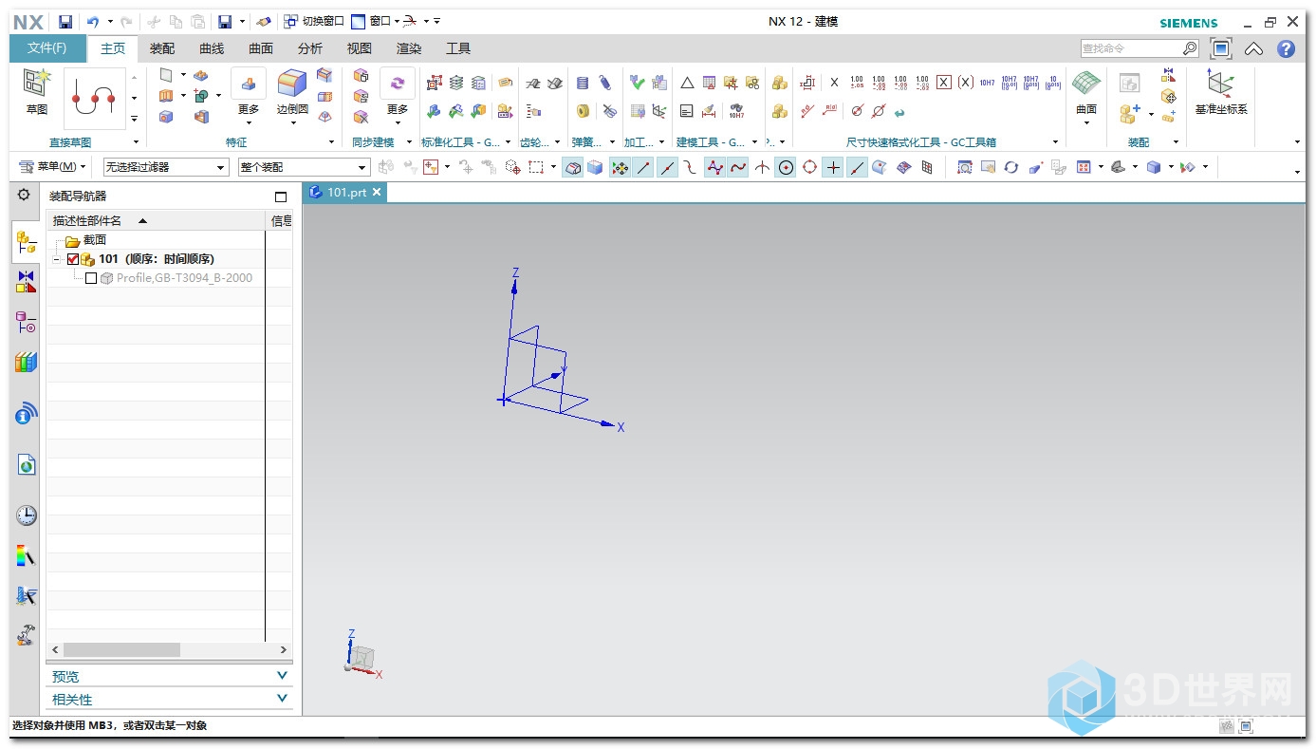1316x749 pixels.
Task: Open the Assembly Navigator sidebar tab icon
Action: coord(27,243)
